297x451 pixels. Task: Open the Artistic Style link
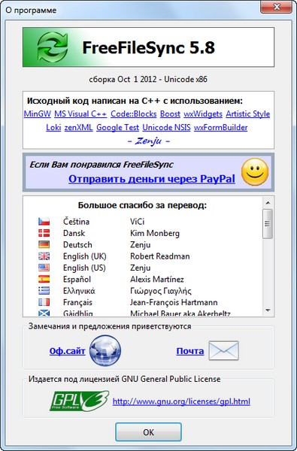(x=248, y=114)
